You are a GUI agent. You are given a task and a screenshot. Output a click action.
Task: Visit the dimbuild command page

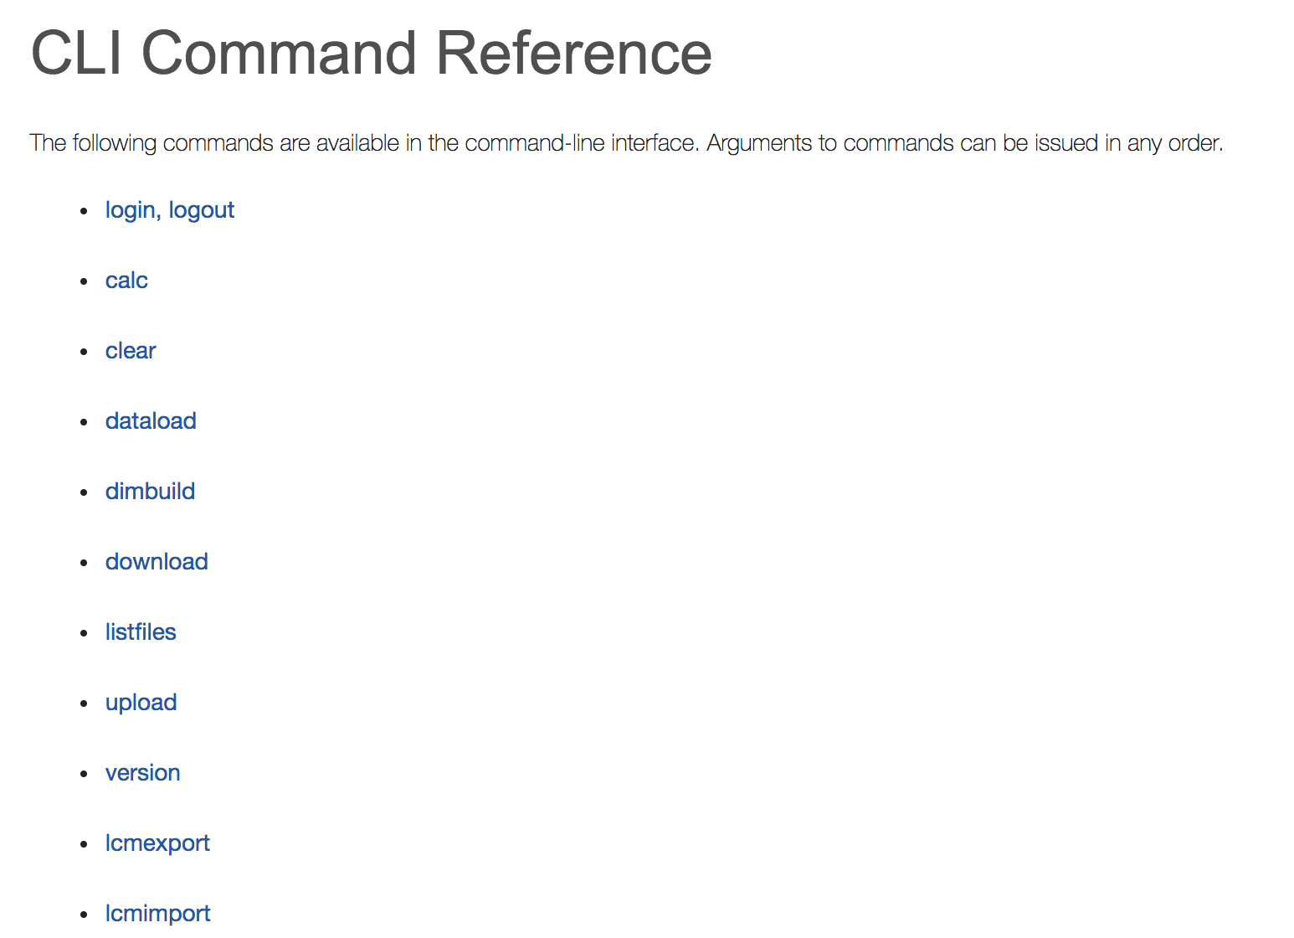click(x=151, y=492)
